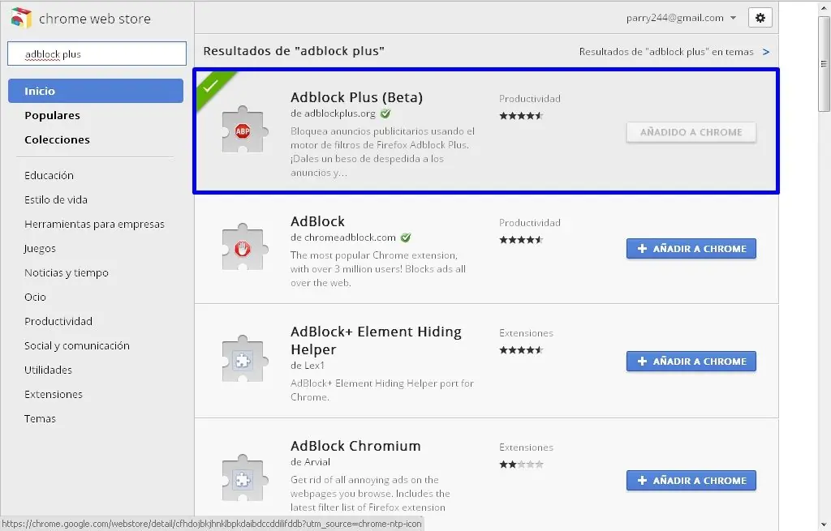
Task: Click the AdBlock Chromium puzzle icon
Action: point(243,478)
